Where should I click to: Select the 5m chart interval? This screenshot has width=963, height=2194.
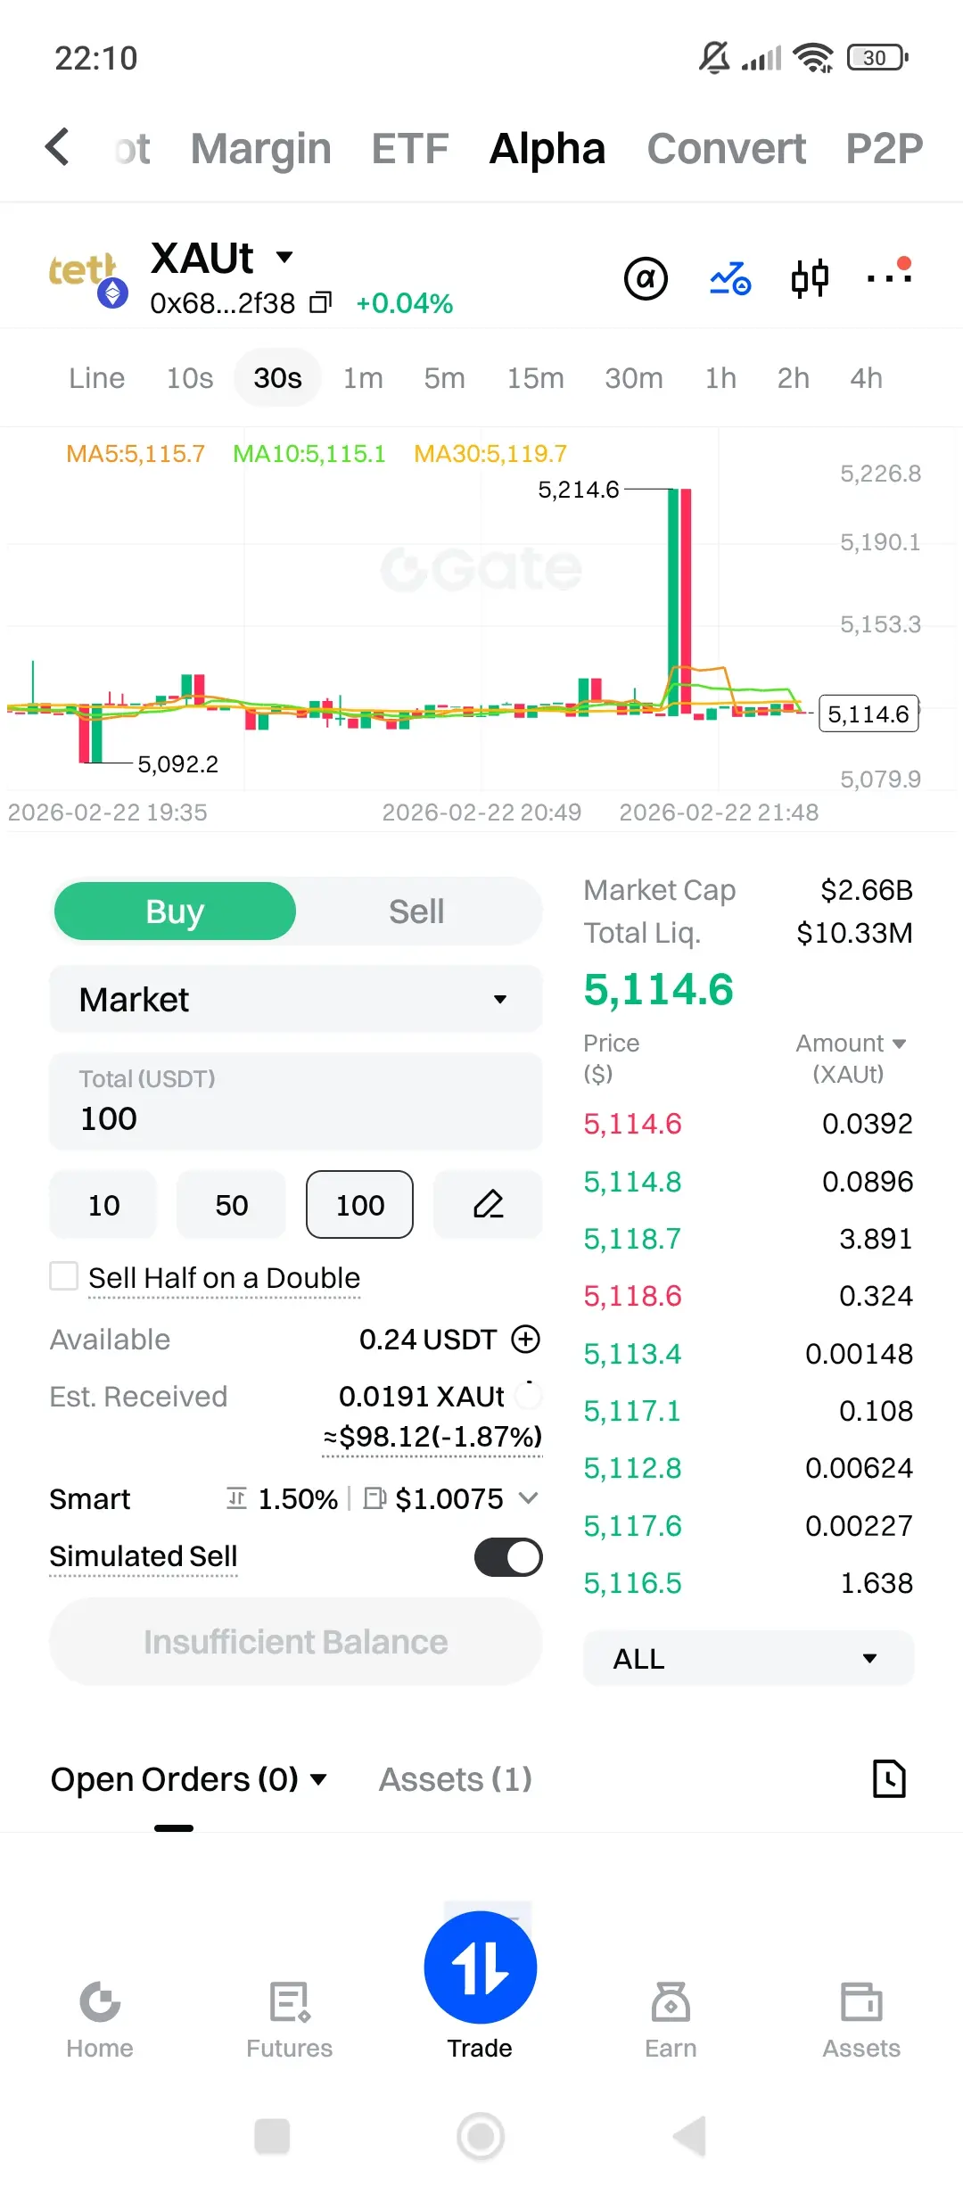pos(445,378)
